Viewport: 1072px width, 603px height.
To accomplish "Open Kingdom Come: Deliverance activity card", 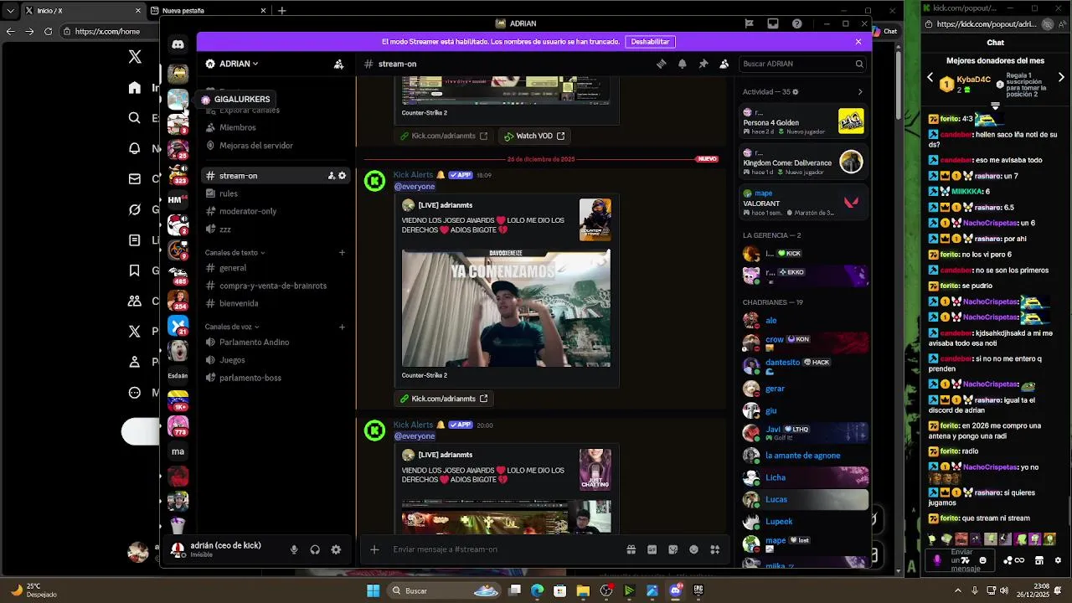I will coord(803,162).
